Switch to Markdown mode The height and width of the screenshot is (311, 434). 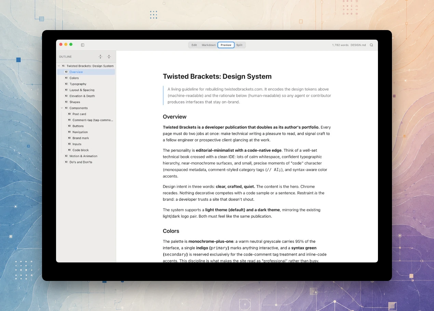tap(208, 45)
